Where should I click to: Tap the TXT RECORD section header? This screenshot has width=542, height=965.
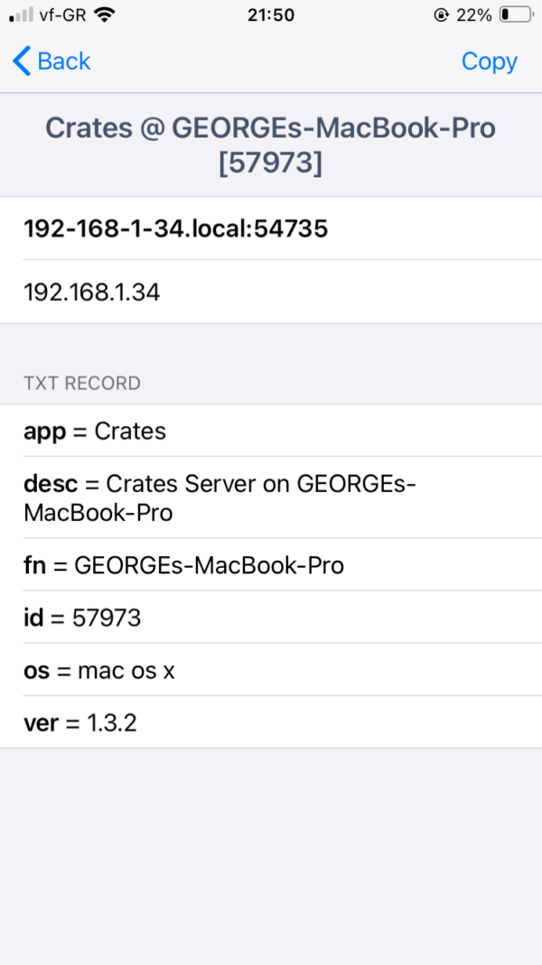tap(82, 383)
